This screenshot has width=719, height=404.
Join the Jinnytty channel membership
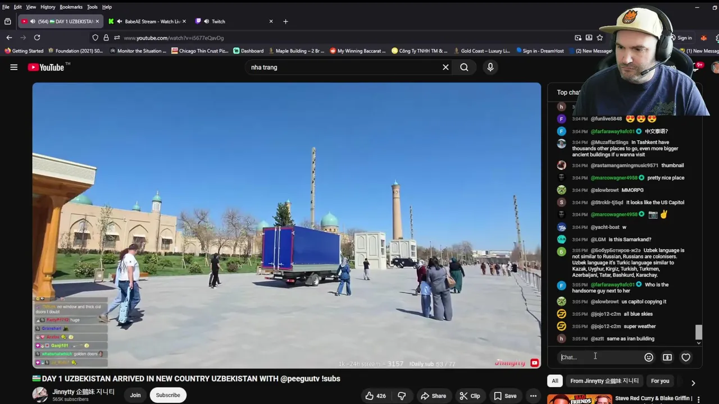(135, 395)
